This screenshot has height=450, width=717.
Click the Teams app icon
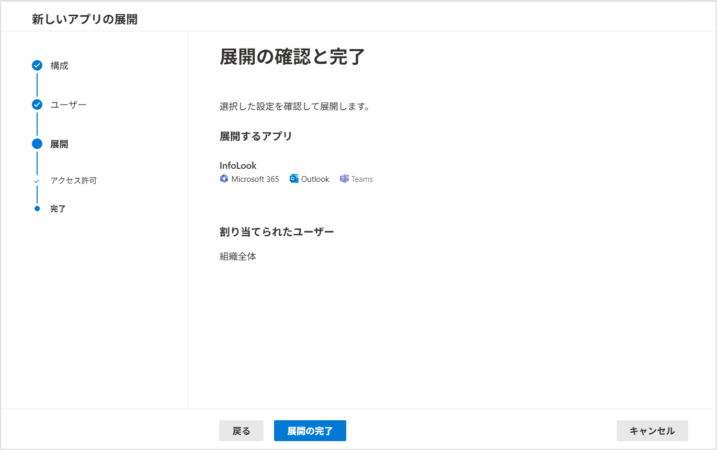(344, 179)
